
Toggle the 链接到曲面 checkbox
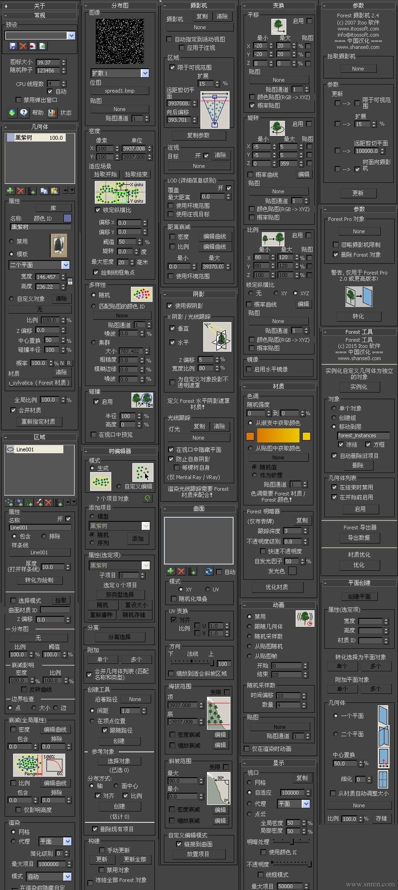coord(179,844)
